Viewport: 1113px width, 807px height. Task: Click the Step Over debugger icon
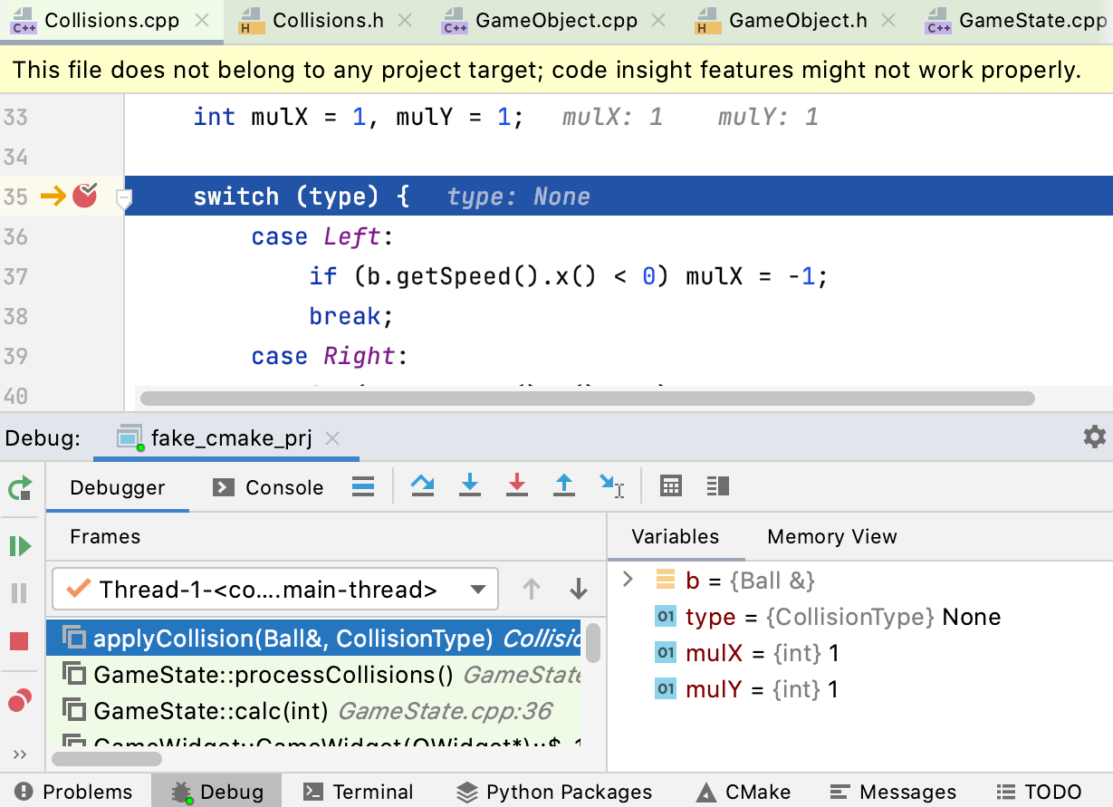(422, 486)
